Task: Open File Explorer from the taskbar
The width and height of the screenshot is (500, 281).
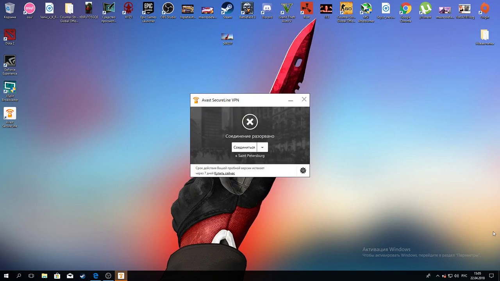Action: pyautogui.click(x=45, y=276)
